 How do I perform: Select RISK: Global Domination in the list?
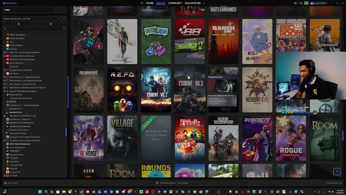(x=19, y=144)
